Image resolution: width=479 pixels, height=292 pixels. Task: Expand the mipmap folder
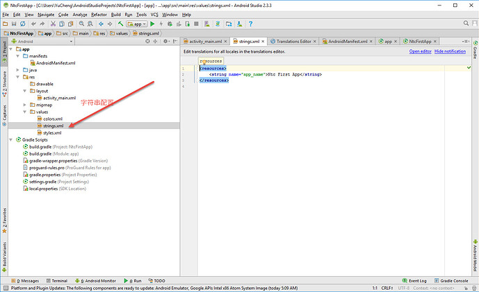click(25, 105)
